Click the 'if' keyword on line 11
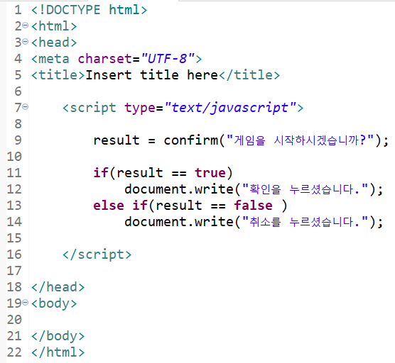 (101, 173)
